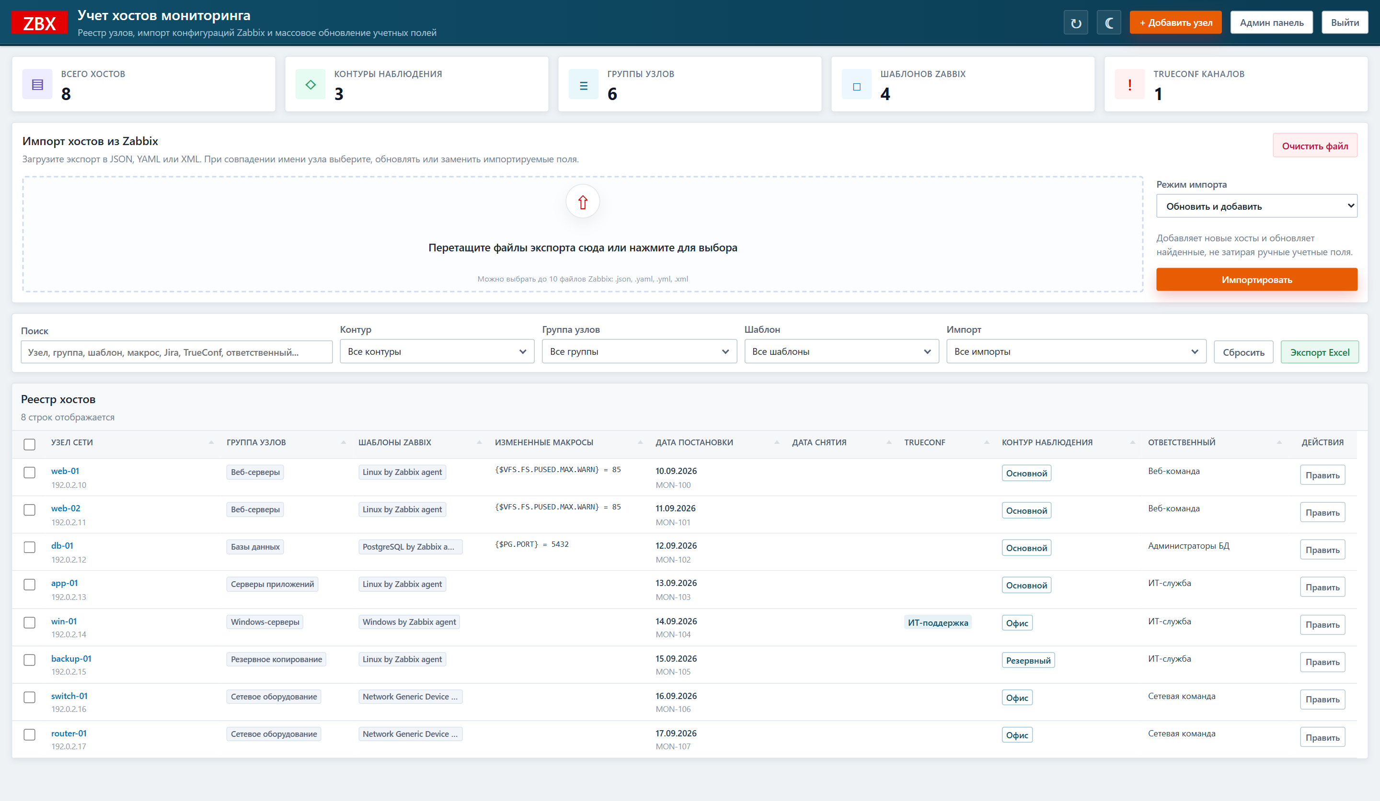Select the switch-01 row checkbox
This screenshot has height=801, width=1380.
[x=30, y=697]
